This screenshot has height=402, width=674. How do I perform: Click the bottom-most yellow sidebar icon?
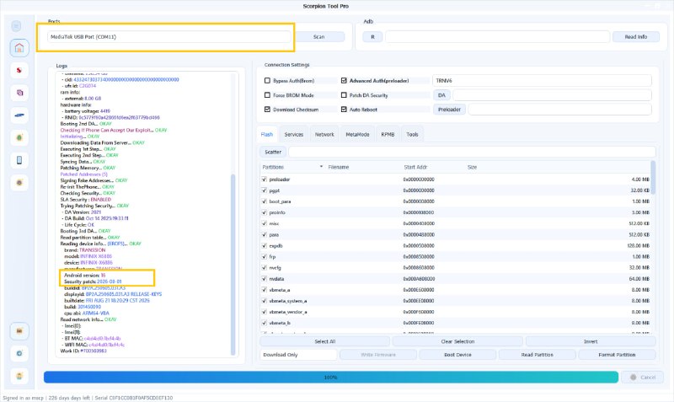click(19, 376)
